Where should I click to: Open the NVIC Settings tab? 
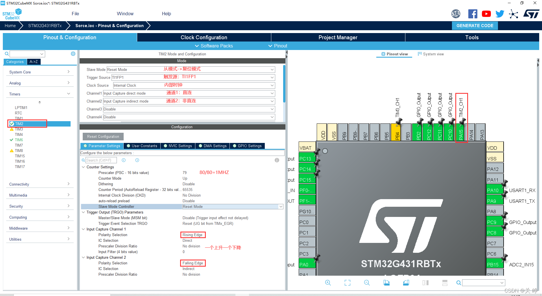178,146
